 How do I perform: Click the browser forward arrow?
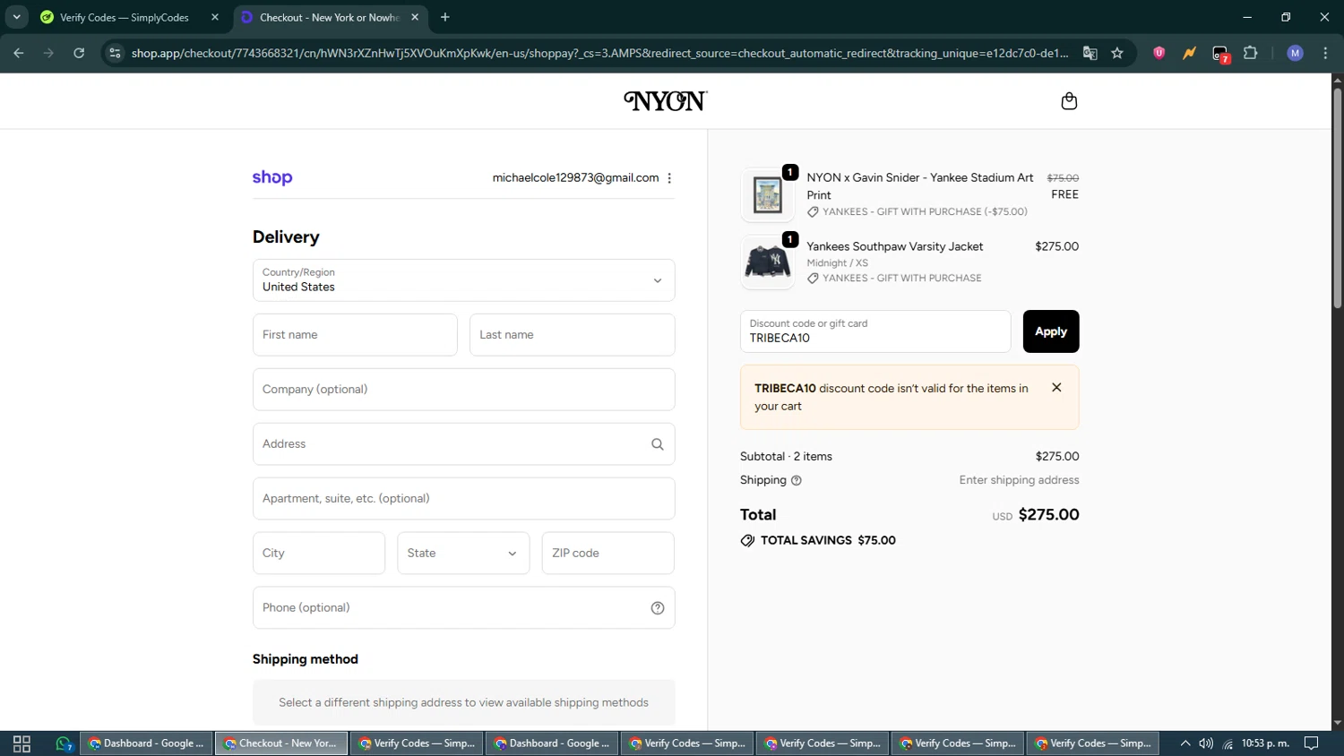(48, 53)
